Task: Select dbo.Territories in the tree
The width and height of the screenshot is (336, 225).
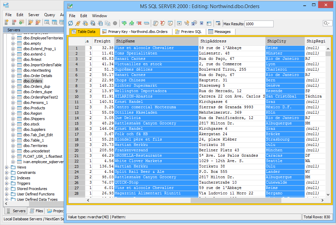Action: point(35,146)
